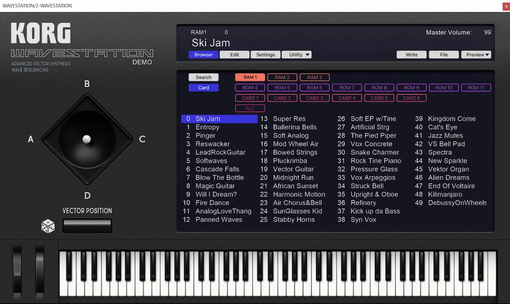
Task: Open the Settings tab
Action: [x=266, y=55]
